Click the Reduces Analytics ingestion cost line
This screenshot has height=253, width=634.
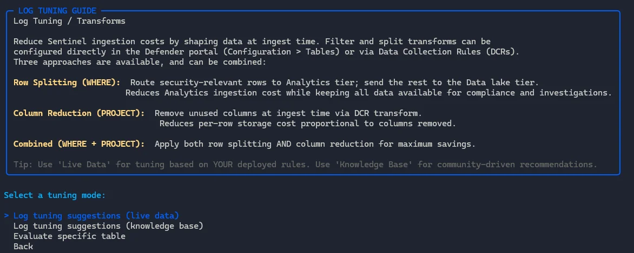[368, 93]
